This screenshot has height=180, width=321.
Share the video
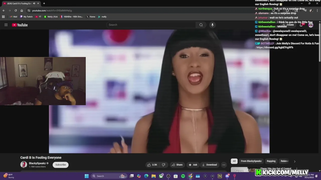tap(177, 165)
